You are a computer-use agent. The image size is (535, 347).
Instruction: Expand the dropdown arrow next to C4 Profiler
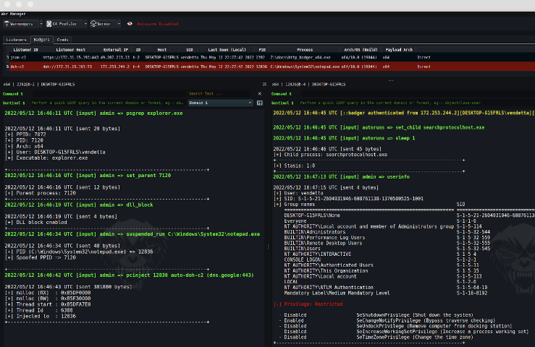(85, 24)
